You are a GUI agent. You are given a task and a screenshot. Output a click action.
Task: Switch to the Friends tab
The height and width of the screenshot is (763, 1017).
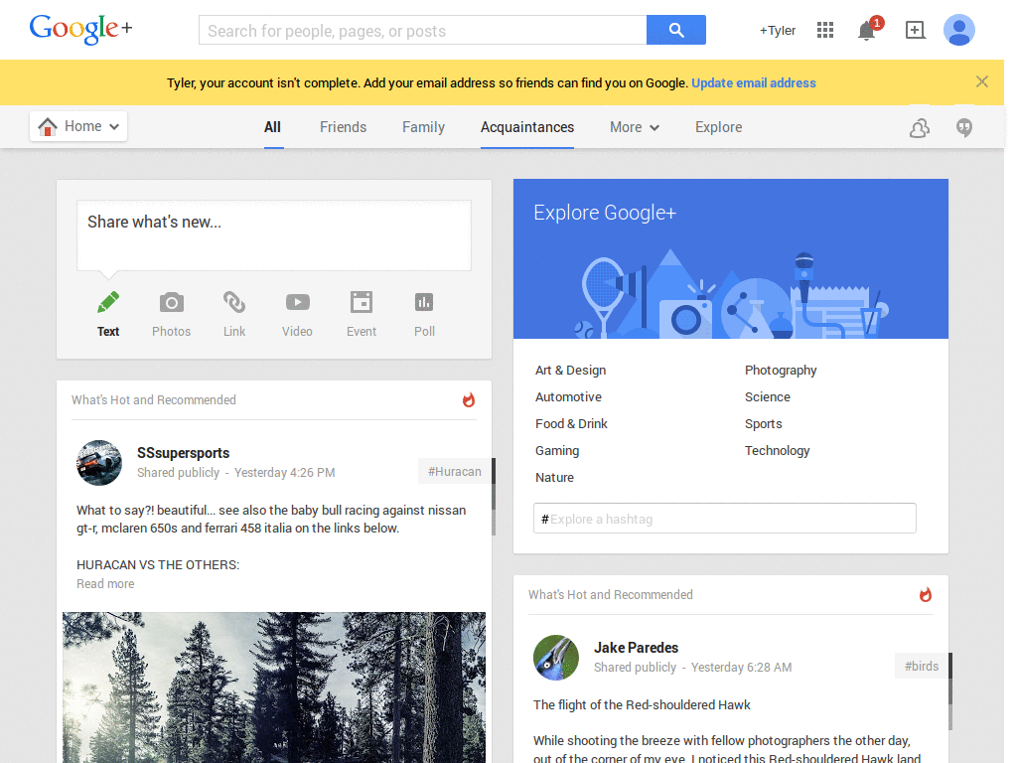tap(343, 127)
